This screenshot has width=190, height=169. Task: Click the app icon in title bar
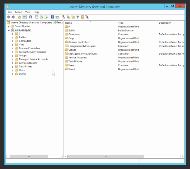[8, 7]
